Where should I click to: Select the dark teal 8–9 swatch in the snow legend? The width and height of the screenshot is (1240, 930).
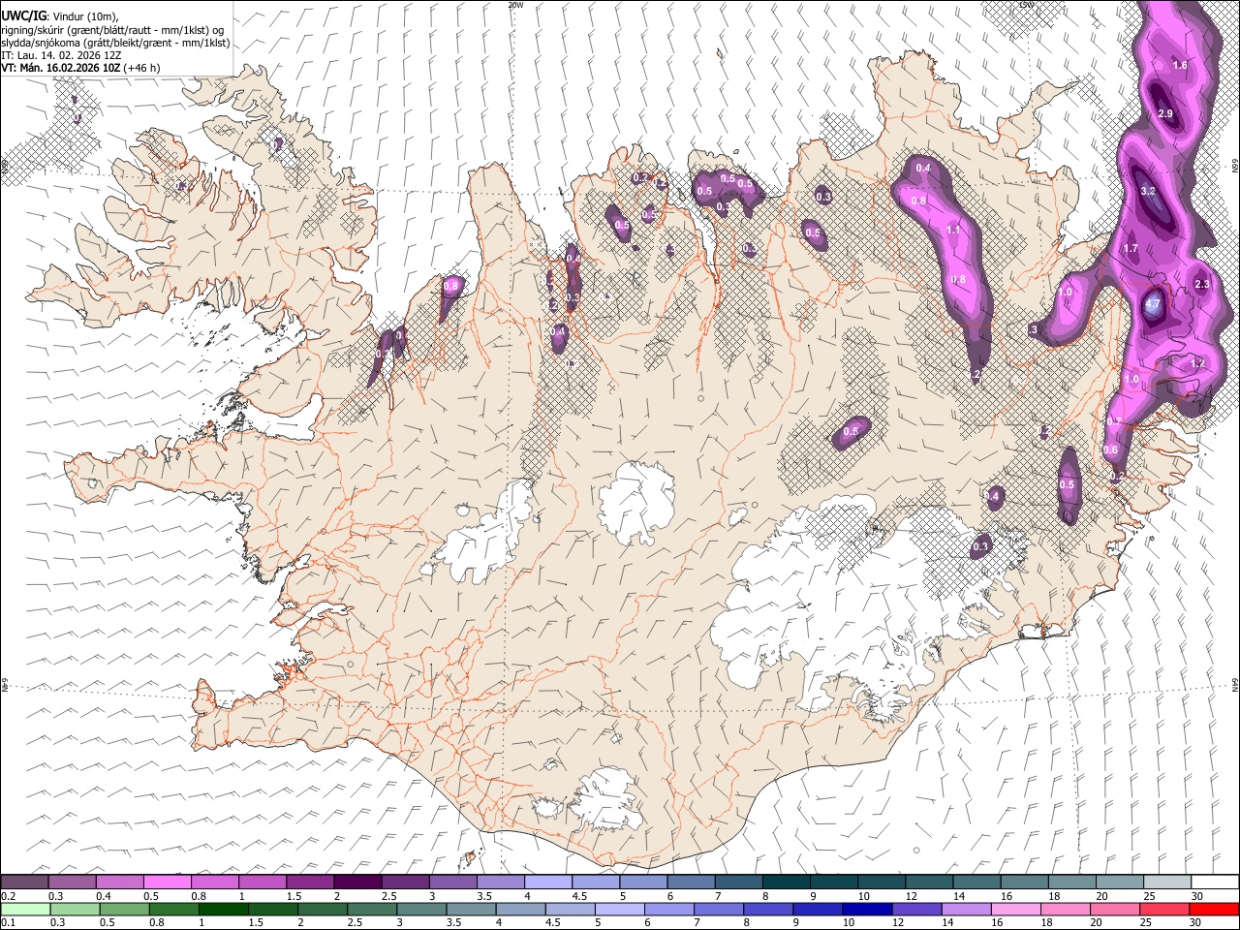786,883
